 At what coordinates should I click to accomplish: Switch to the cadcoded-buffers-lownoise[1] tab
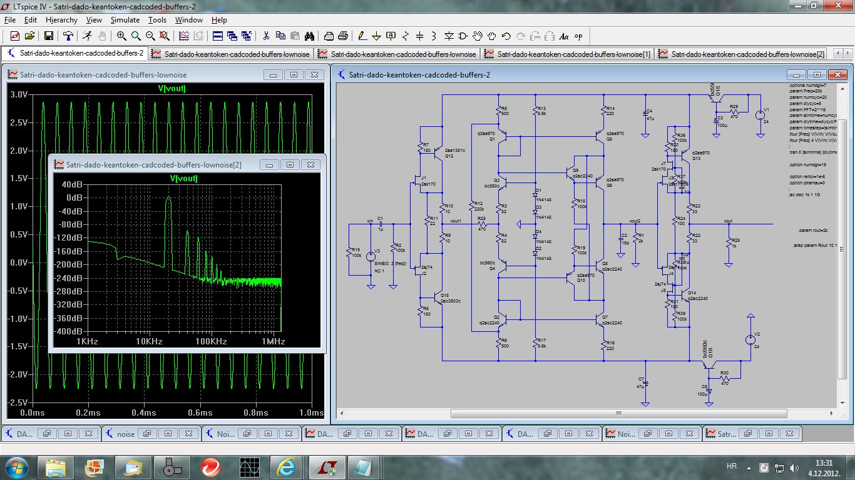click(567, 54)
